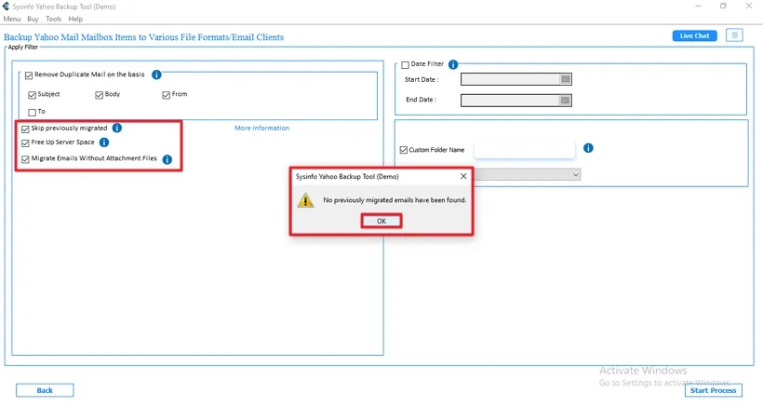Viewport: 763px width, 407px height.
Task: Open the Help menu
Action: (75, 19)
